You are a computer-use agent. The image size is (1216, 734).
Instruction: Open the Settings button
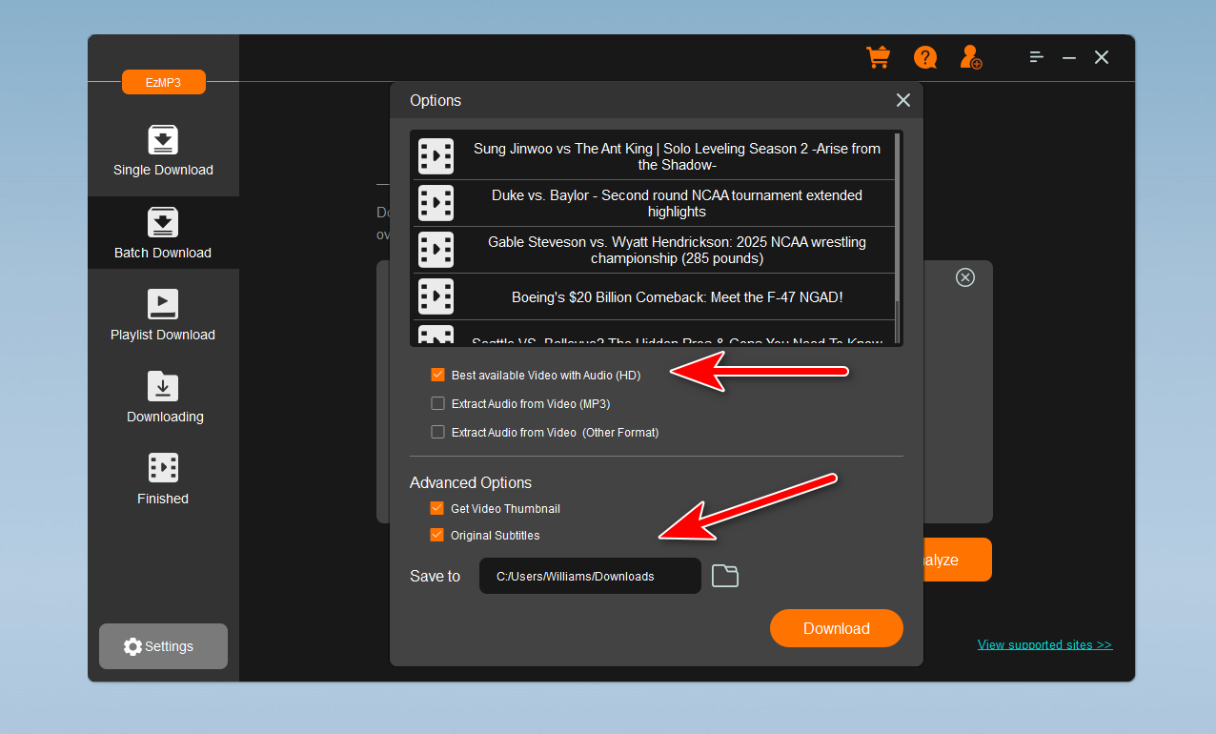163,646
